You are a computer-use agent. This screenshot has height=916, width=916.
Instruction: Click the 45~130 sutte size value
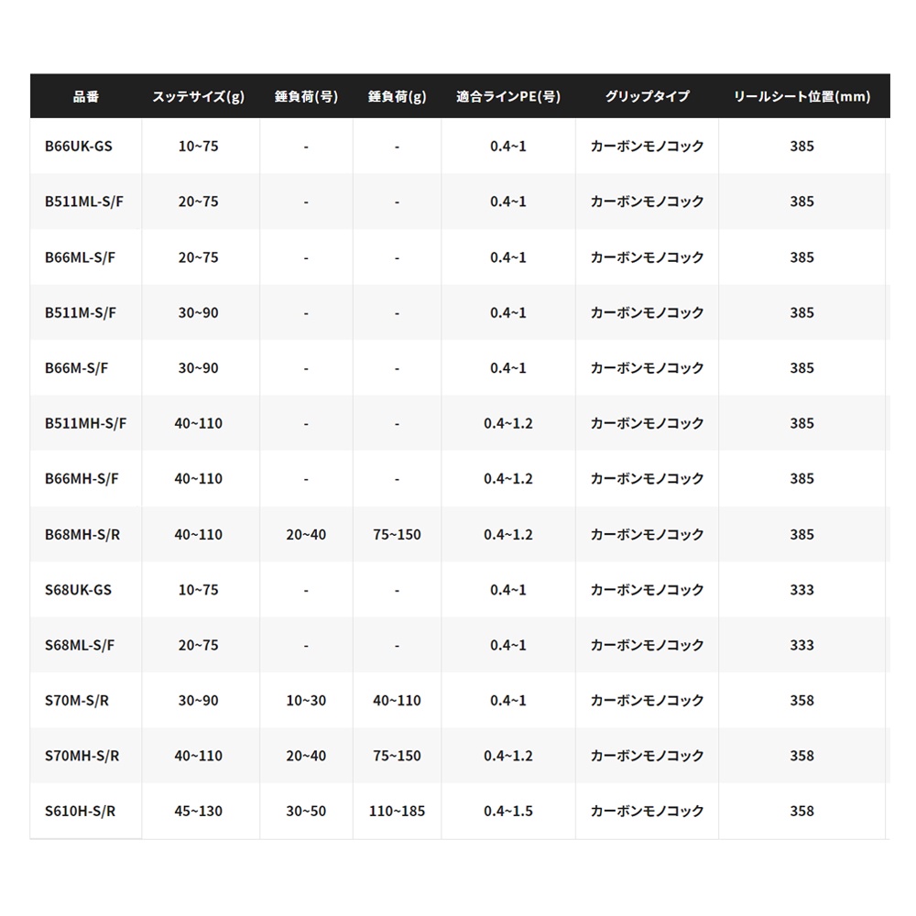click(x=199, y=811)
